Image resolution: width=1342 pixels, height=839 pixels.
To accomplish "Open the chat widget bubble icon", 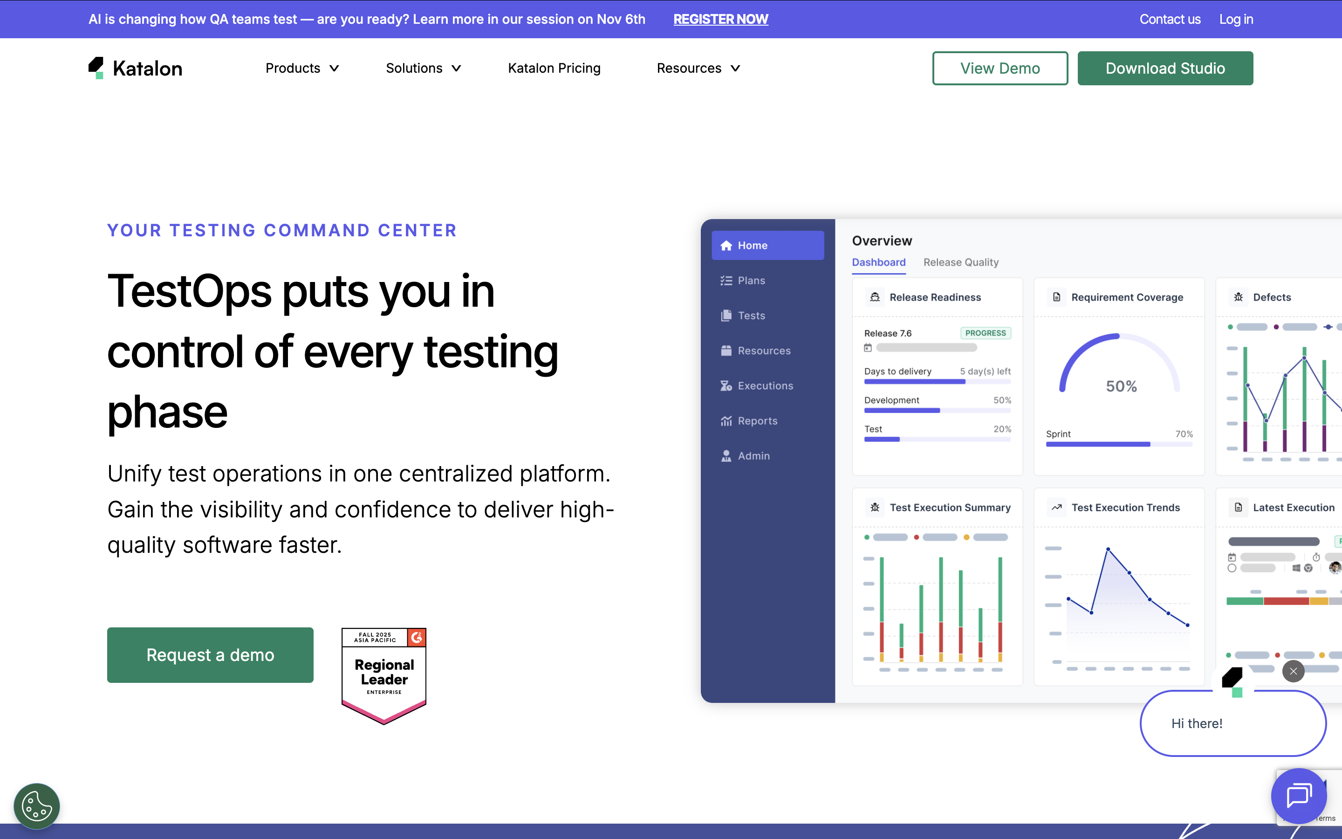I will (x=1298, y=795).
